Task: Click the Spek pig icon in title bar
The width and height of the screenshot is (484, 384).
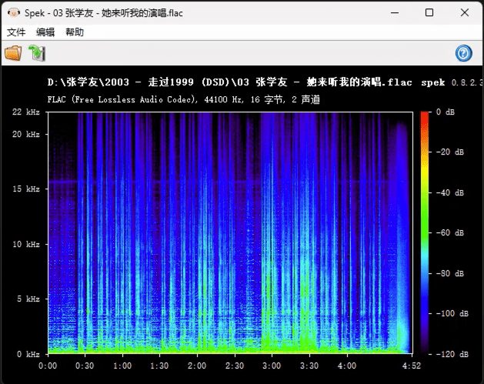Action: pyautogui.click(x=14, y=12)
